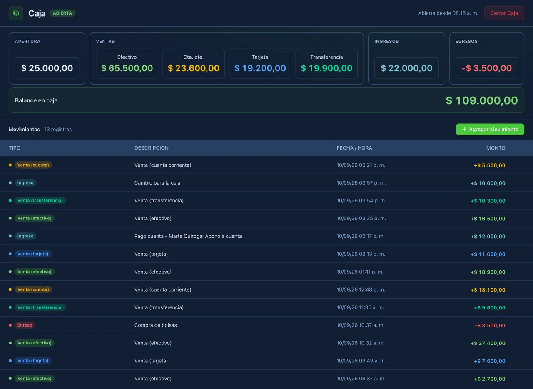Click the Efectivo sales card $ 65.500,00

127,64
